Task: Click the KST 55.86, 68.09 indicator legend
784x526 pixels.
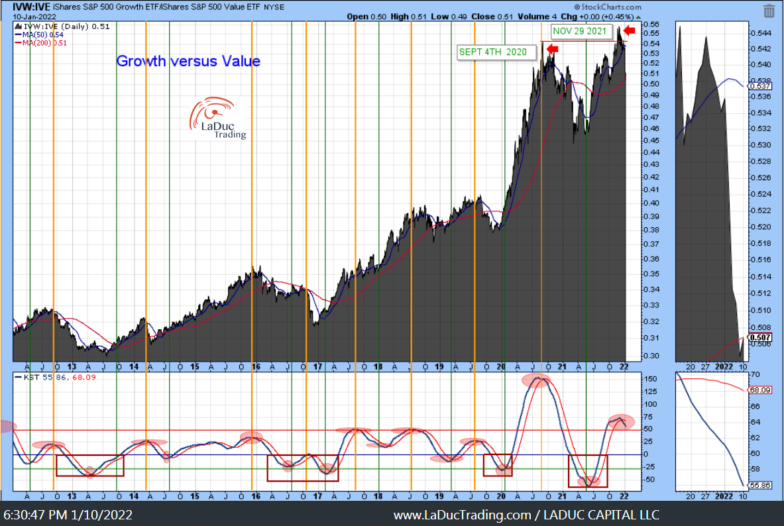Action: point(56,377)
